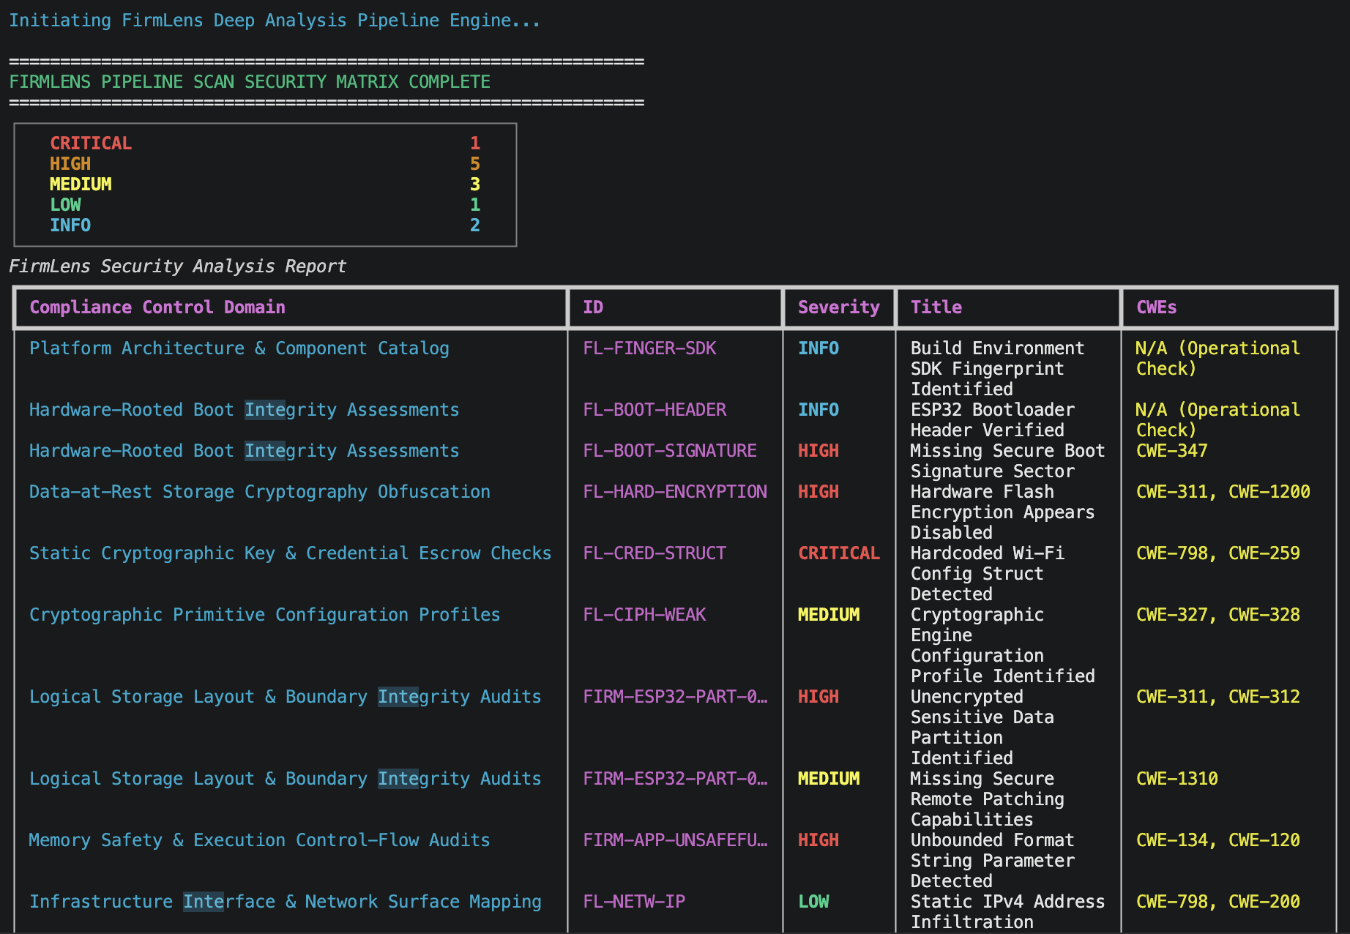Click 'Static IPv4 Address Infiltration' title
Viewport: 1350px width, 934px height.
(1008, 912)
